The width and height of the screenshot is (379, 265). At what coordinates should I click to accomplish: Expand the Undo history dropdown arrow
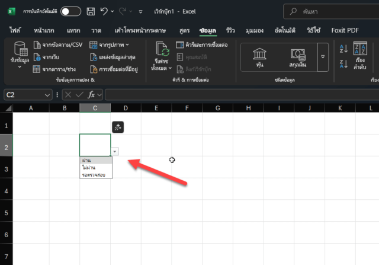pos(113,11)
